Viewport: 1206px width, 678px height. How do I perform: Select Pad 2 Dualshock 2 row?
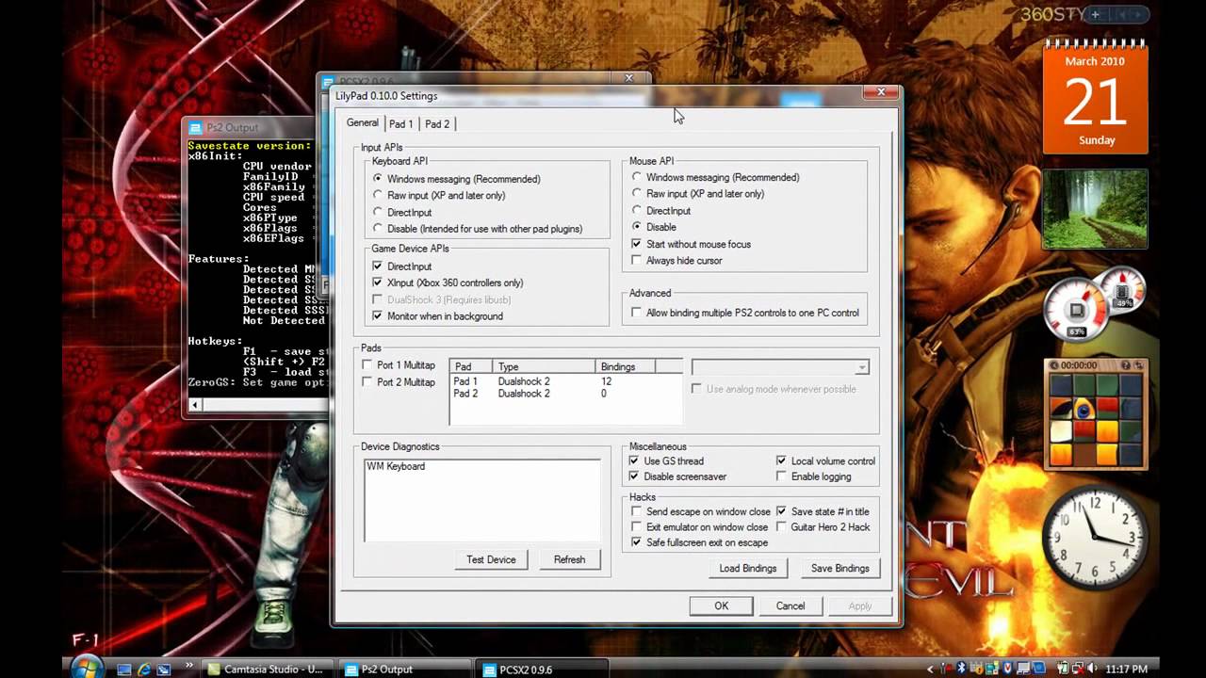(565, 393)
